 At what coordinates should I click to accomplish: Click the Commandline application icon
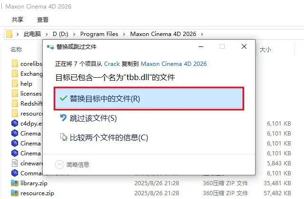[15, 173]
